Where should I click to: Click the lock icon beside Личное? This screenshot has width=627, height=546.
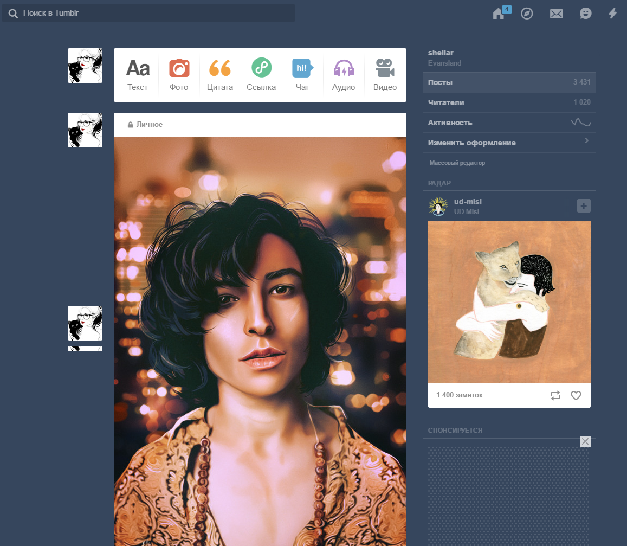pos(131,125)
